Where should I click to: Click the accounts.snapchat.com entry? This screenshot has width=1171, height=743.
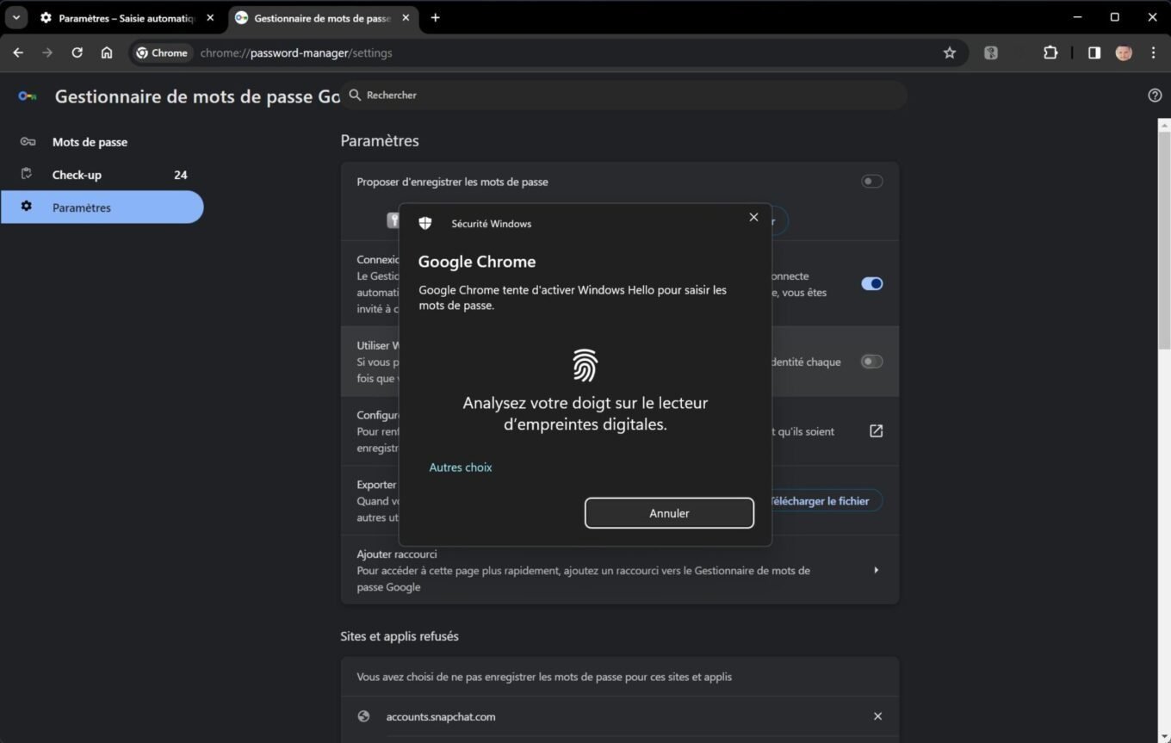(x=441, y=716)
